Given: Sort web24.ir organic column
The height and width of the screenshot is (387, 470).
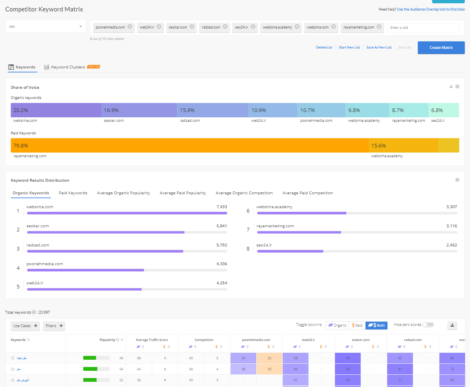Looking at the screenshot, I should pyautogui.click(x=299, y=347).
